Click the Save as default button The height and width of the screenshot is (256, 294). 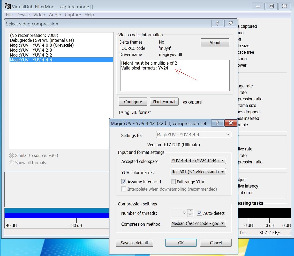[x=134, y=243]
